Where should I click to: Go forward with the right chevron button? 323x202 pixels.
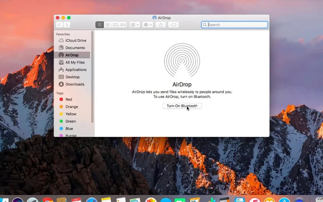(67, 25)
